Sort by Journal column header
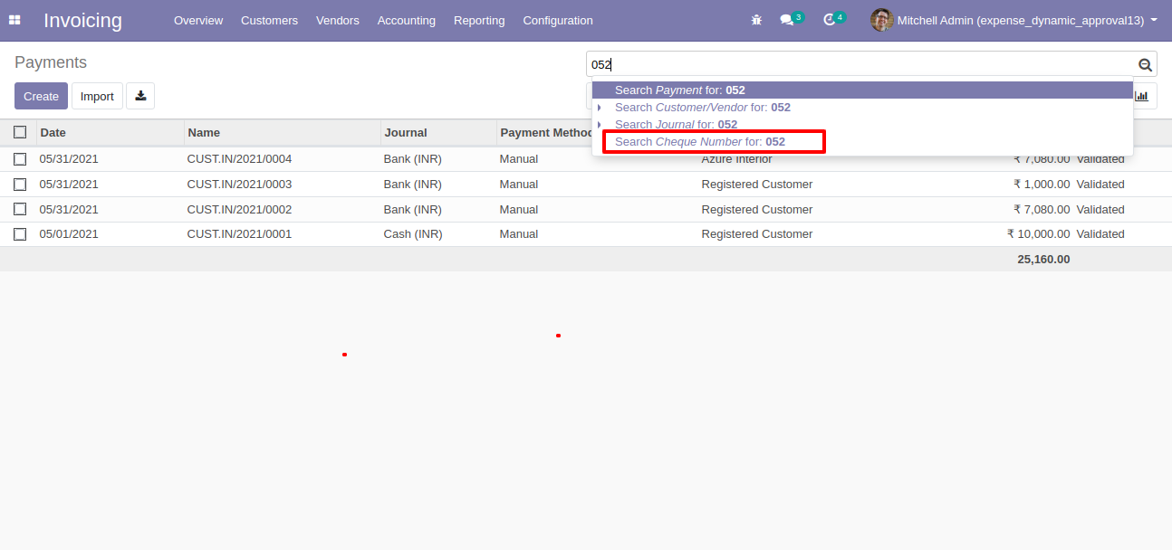Image resolution: width=1172 pixels, height=550 pixels. click(406, 132)
